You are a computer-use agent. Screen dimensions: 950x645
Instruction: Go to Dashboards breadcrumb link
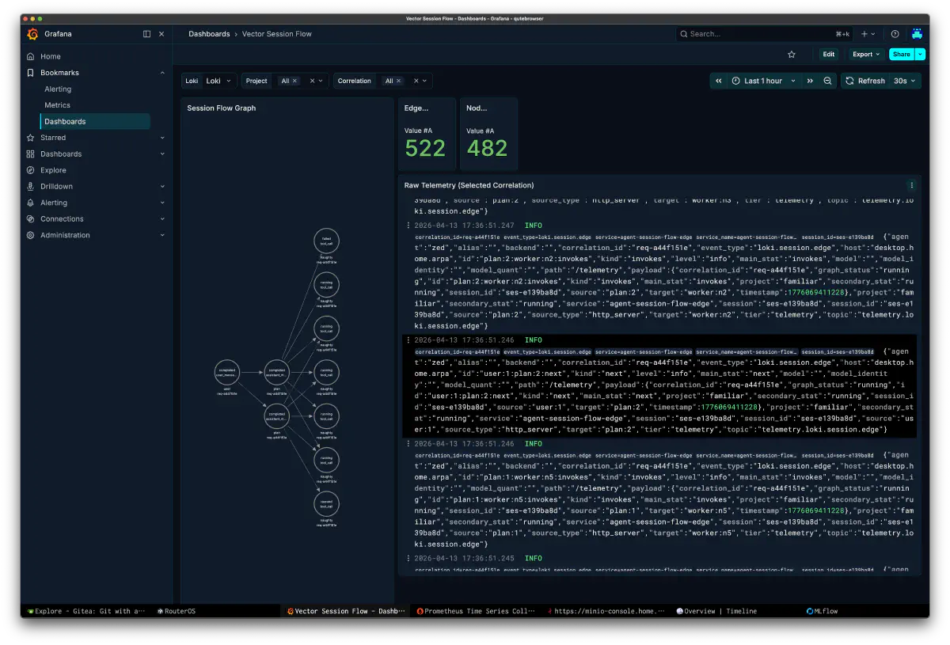point(209,34)
